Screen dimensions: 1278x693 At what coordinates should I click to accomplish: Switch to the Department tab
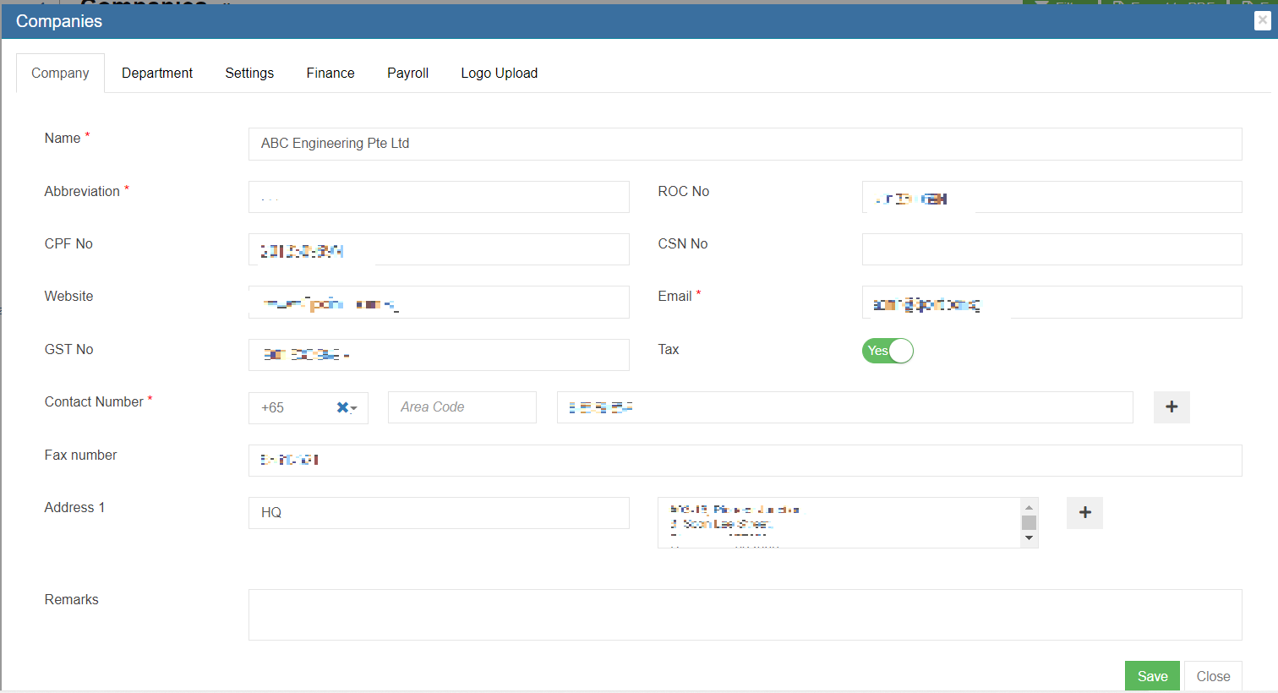(x=157, y=74)
